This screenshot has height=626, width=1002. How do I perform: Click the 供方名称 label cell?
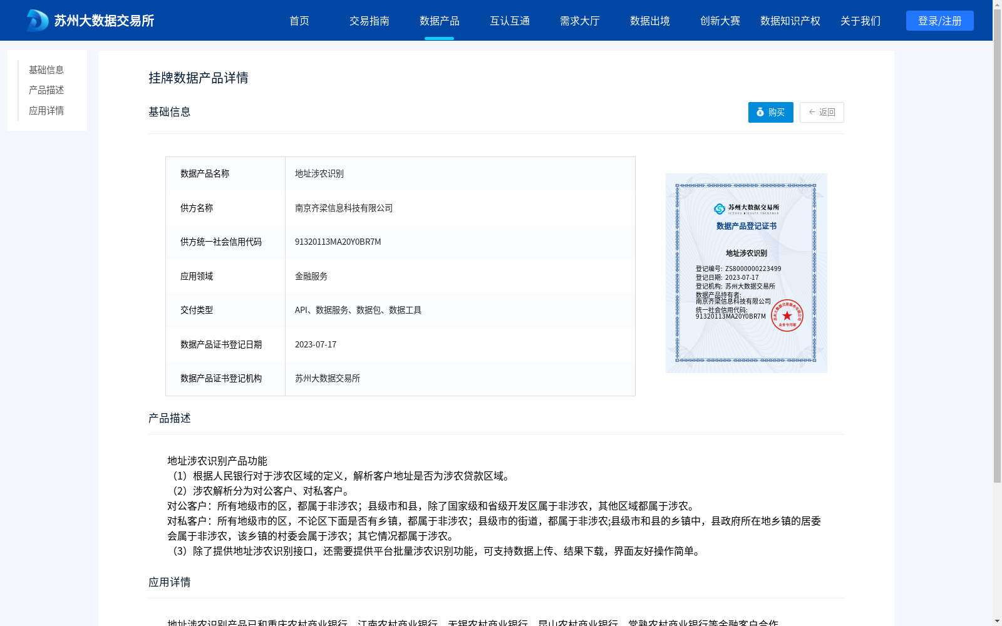point(225,208)
